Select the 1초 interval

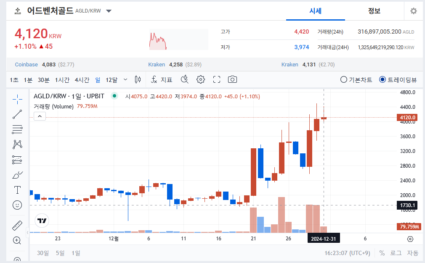(x=14, y=80)
